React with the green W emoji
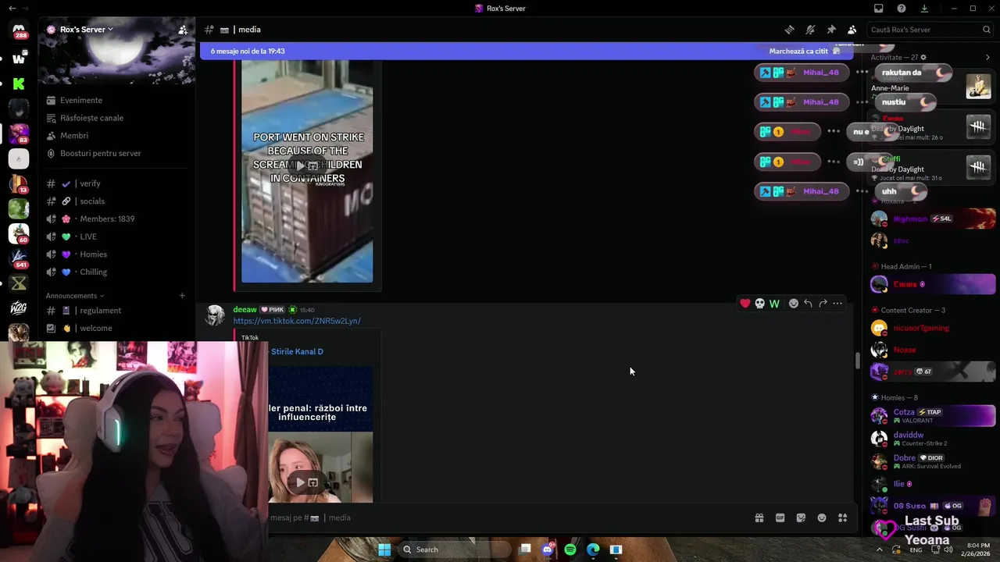Viewport: 1000px width, 562px height. click(774, 304)
